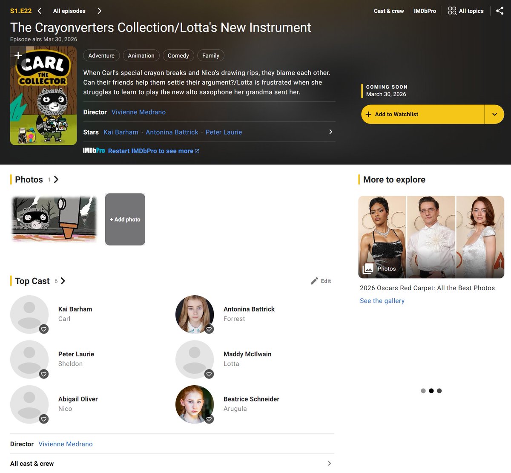
Task: Open Cast & crew page
Action: (389, 11)
